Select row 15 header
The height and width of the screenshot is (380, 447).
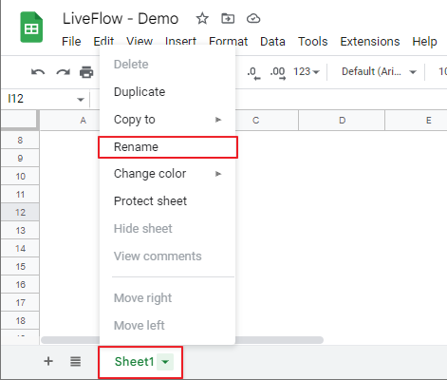coord(20,266)
